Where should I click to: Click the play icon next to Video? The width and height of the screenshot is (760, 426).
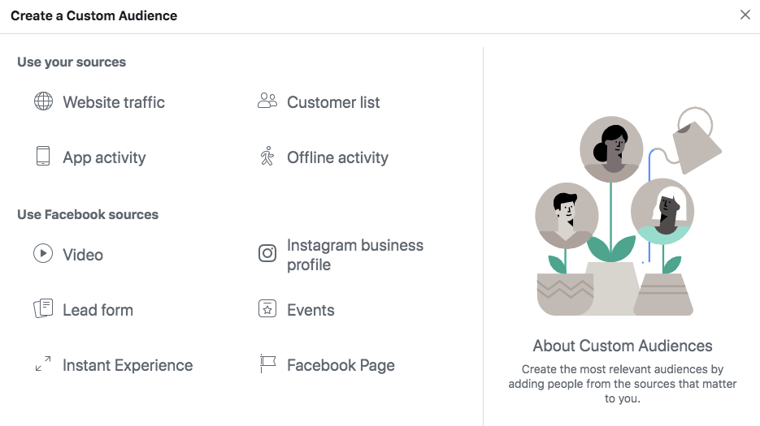click(x=43, y=254)
